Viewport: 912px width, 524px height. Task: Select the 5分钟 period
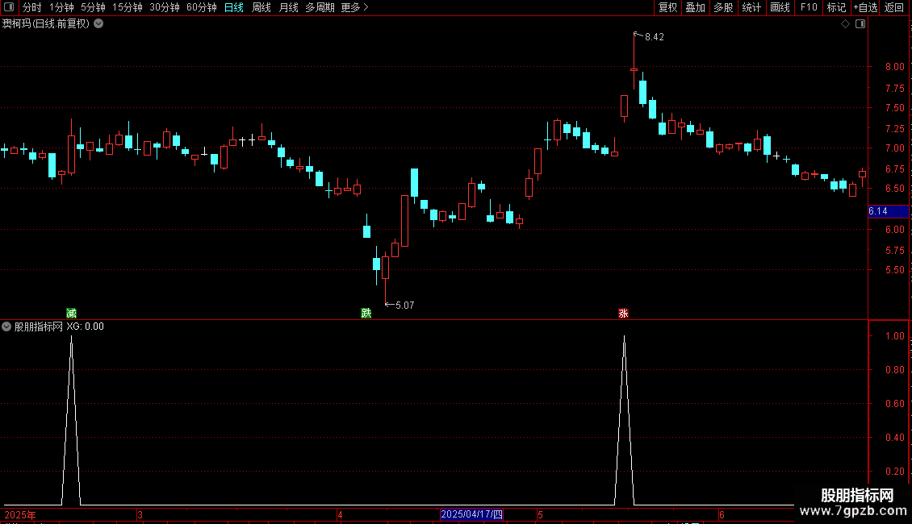tap(93, 7)
